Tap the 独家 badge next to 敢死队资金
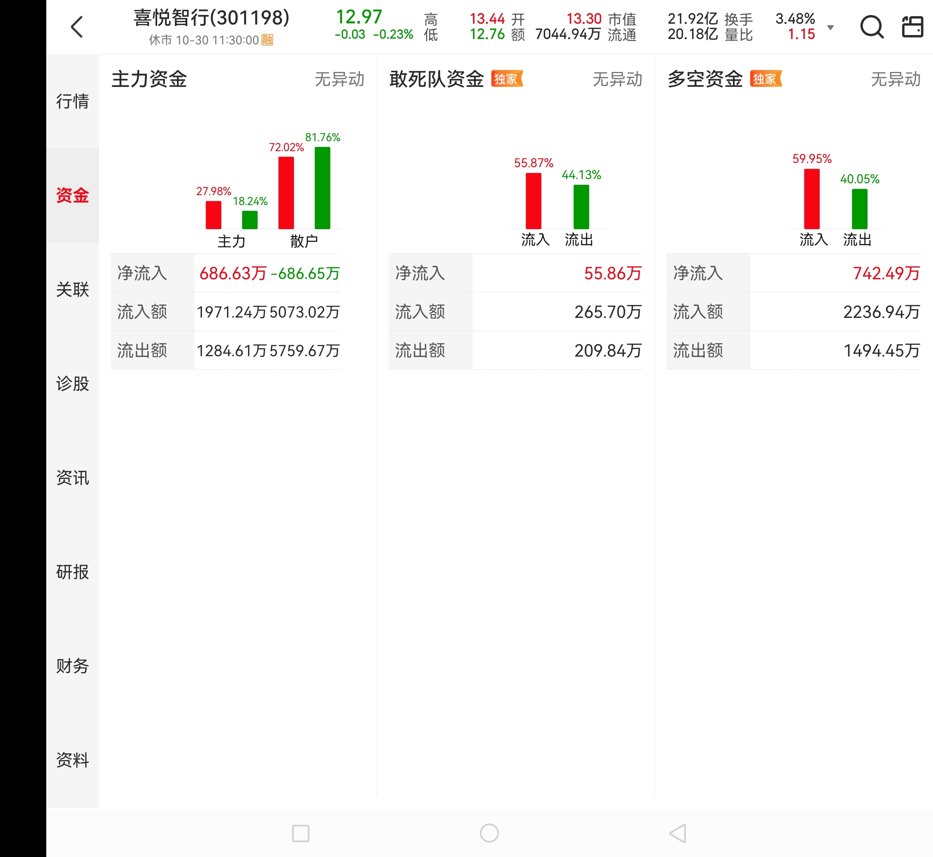The height and width of the screenshot is (857, 933). (507, 79)
